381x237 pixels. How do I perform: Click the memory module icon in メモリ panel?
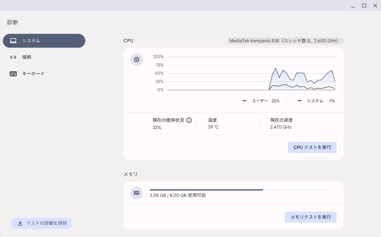136,193
